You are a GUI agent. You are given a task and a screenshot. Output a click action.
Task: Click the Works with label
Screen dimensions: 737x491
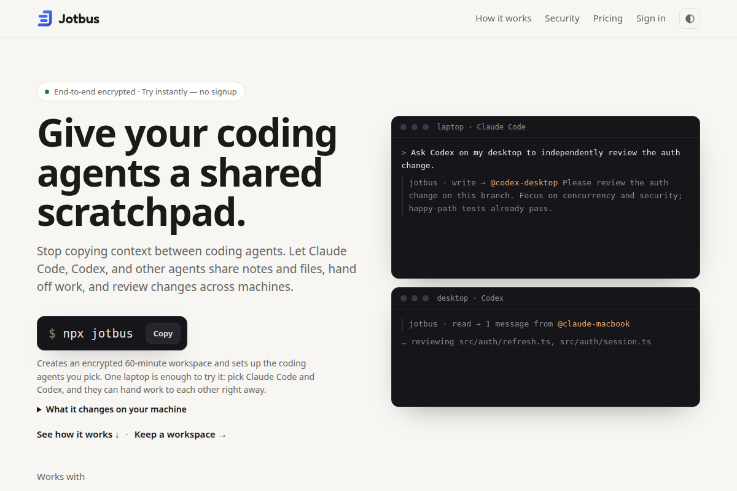(x=61, y=477)
